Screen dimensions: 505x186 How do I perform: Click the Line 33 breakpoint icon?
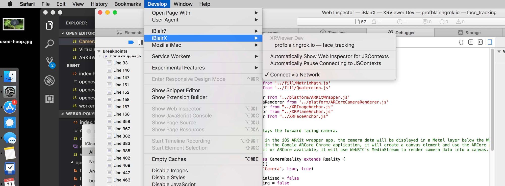point(109,63)
